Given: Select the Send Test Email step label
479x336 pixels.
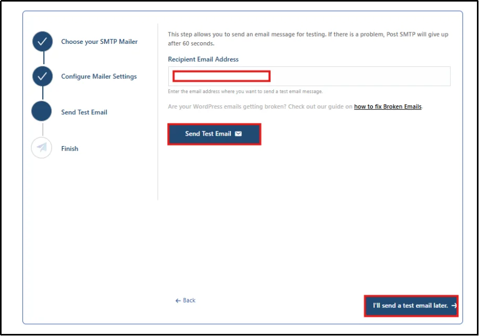Looking at the screenshot, I should [x=84, y=112].
